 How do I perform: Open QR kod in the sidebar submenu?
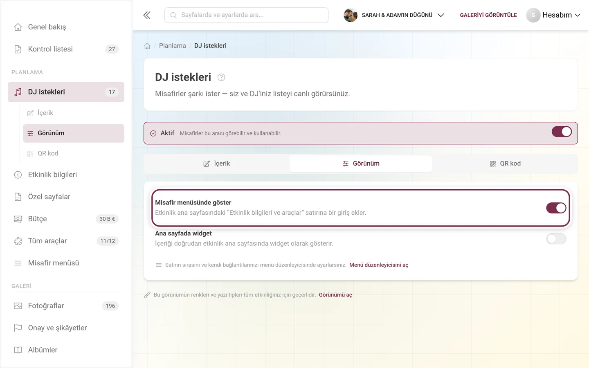(x=74, y=153)
